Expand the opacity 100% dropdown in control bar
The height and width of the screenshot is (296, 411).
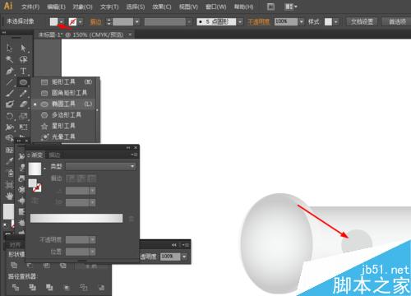point(302,21)
